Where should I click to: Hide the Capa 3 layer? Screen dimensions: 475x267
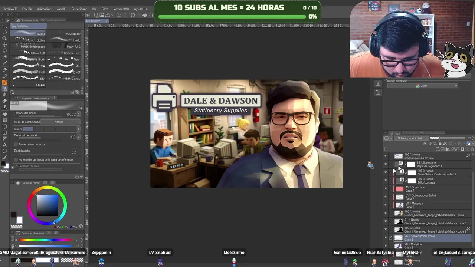coord(386,205)
